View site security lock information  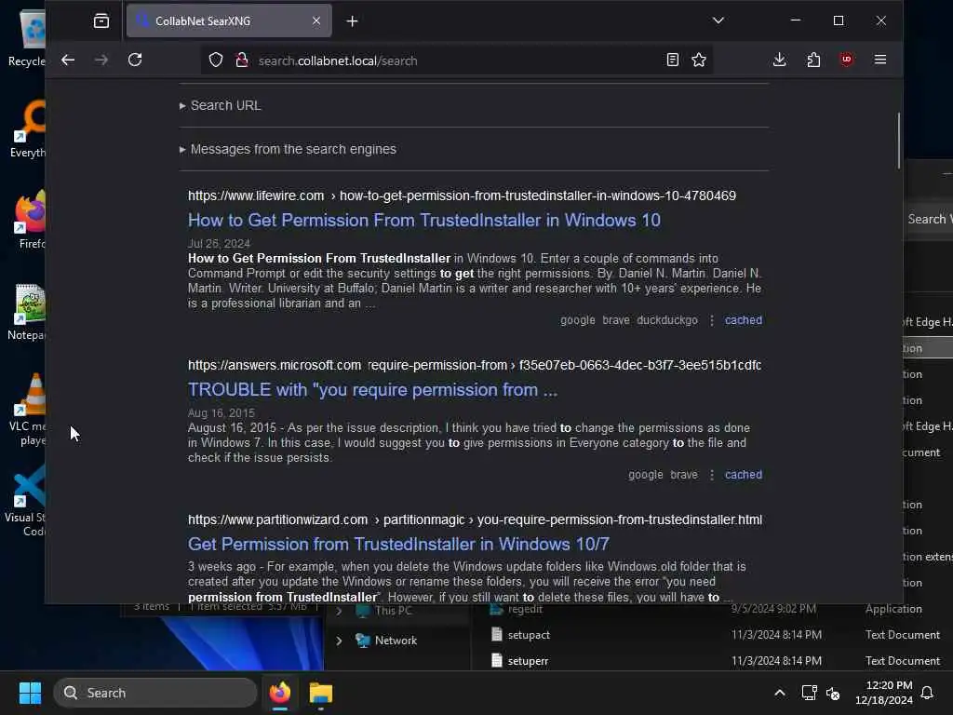point(241,61)
